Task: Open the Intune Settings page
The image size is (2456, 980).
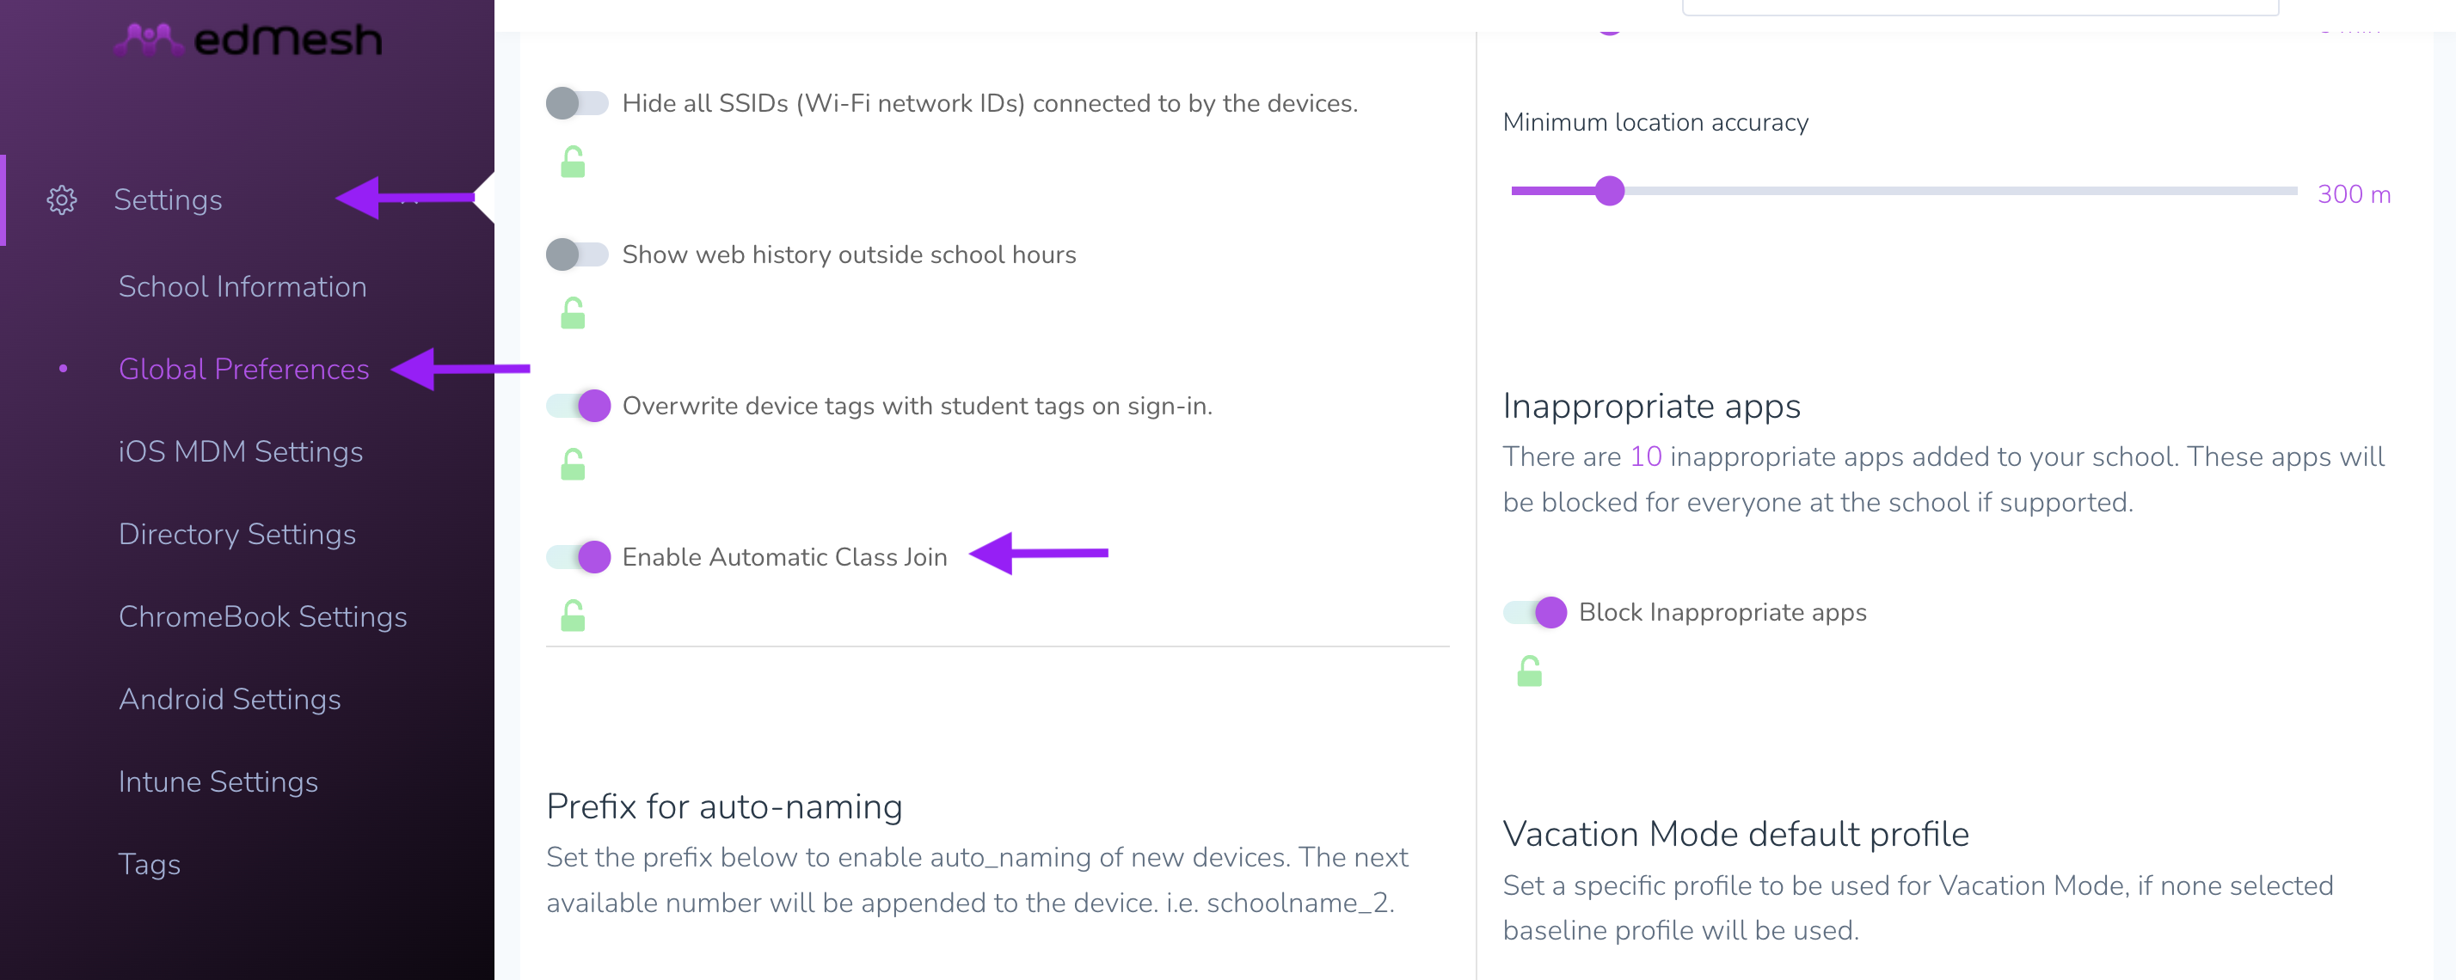Action: pyautogui.click(x=218, y=781)
